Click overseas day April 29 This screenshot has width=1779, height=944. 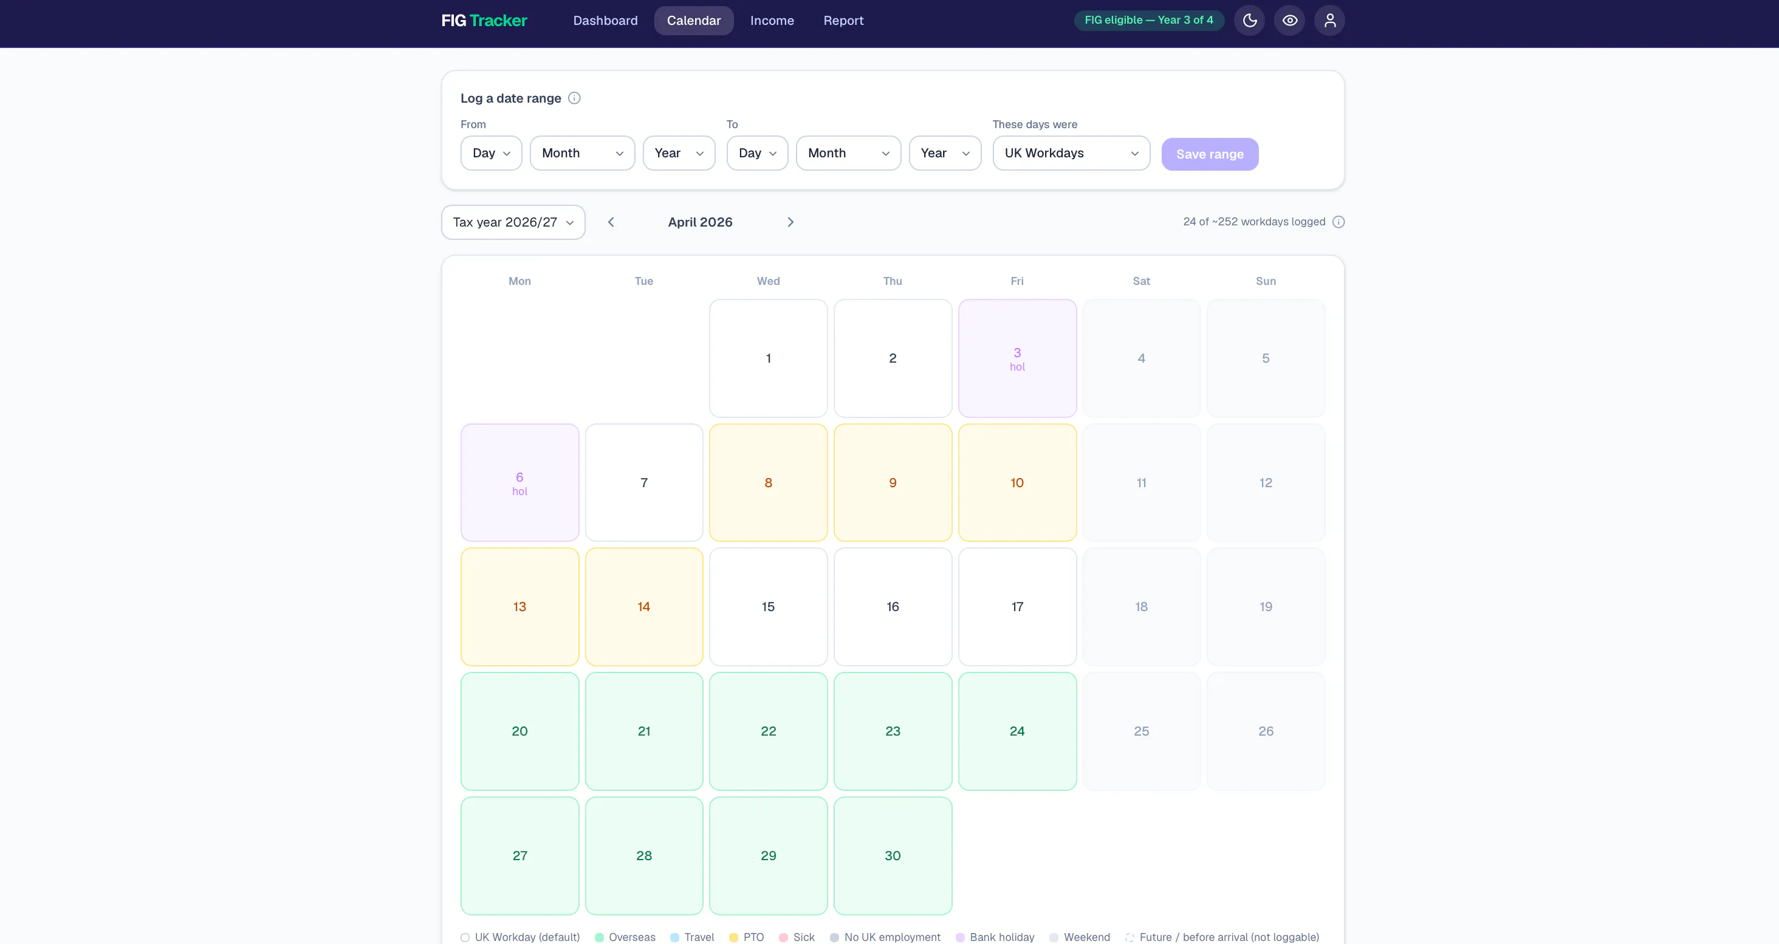[x=768, y=855]
